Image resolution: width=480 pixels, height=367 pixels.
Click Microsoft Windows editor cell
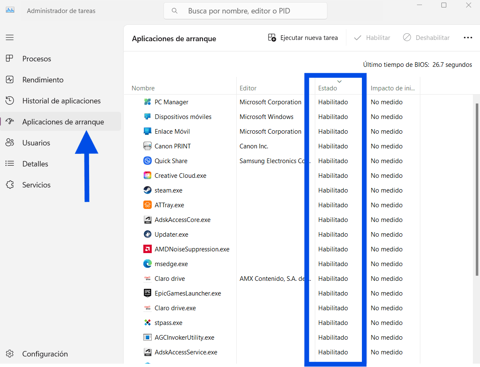click(266, 116)
